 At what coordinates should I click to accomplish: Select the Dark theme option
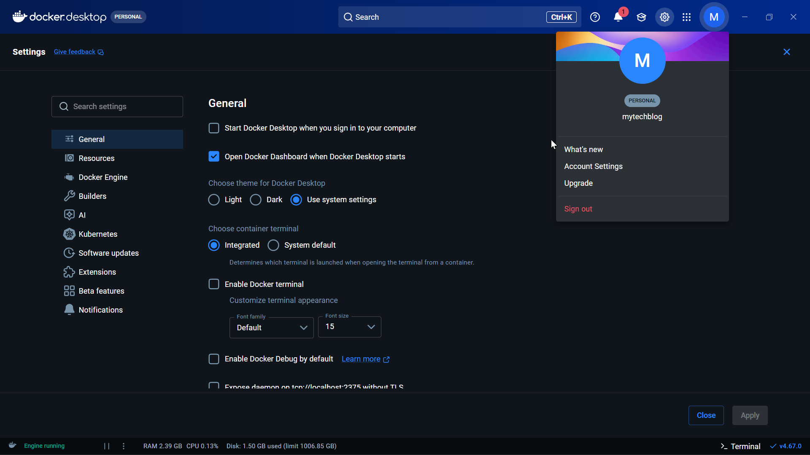[x=256, y=200]
